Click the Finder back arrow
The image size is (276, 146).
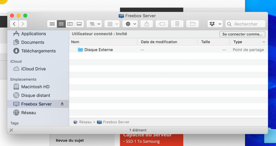pos(14,24)
